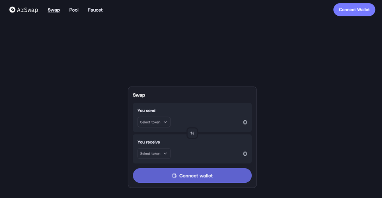Click the chevron arrow in the You send token selector

tap(165, 122)
